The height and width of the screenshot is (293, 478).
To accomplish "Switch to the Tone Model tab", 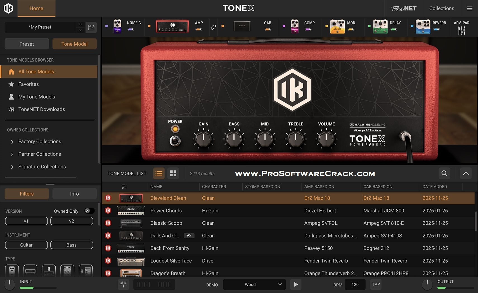I will [74, 44].
